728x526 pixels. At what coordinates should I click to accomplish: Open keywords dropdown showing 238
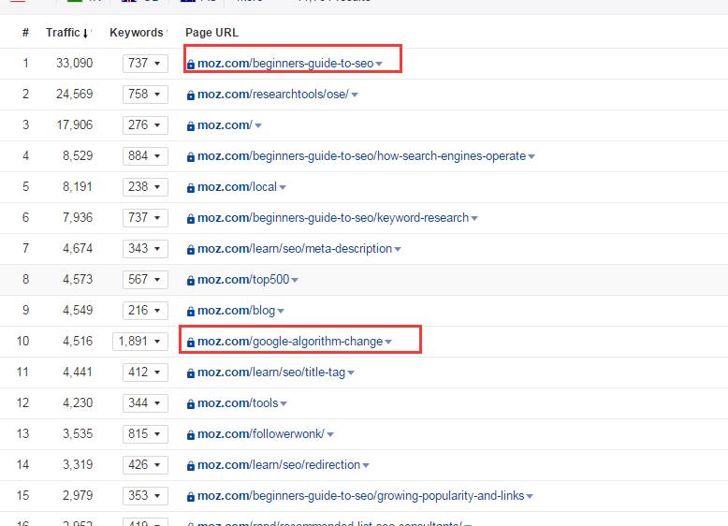(145, 186)
